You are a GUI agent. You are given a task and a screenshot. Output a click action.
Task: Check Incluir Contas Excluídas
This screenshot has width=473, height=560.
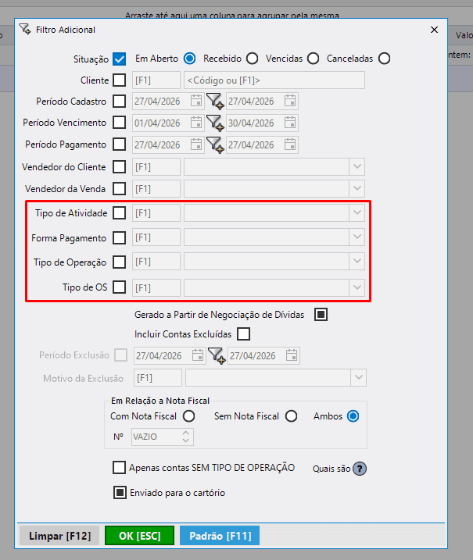tap(243, 334)
